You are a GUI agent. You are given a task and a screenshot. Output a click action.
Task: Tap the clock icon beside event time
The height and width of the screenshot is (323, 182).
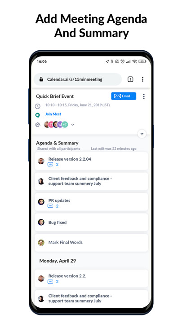point(38,106)
